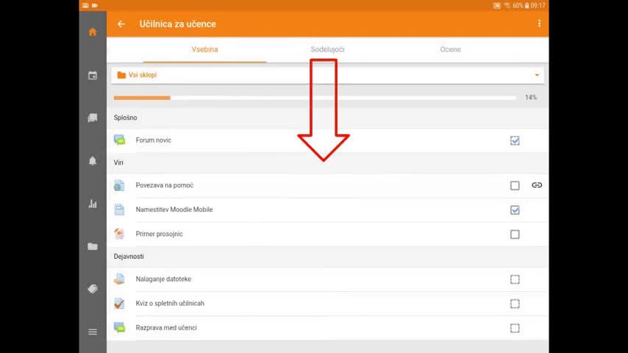Open files folder icon in sidebar
This screenshot has width=628, height=353.
tap(93, 246)
